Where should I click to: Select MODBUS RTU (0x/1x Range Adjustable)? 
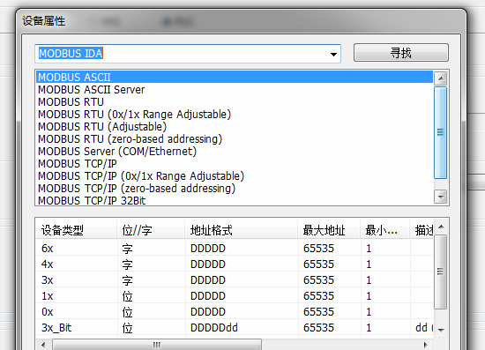coord(235,115)
